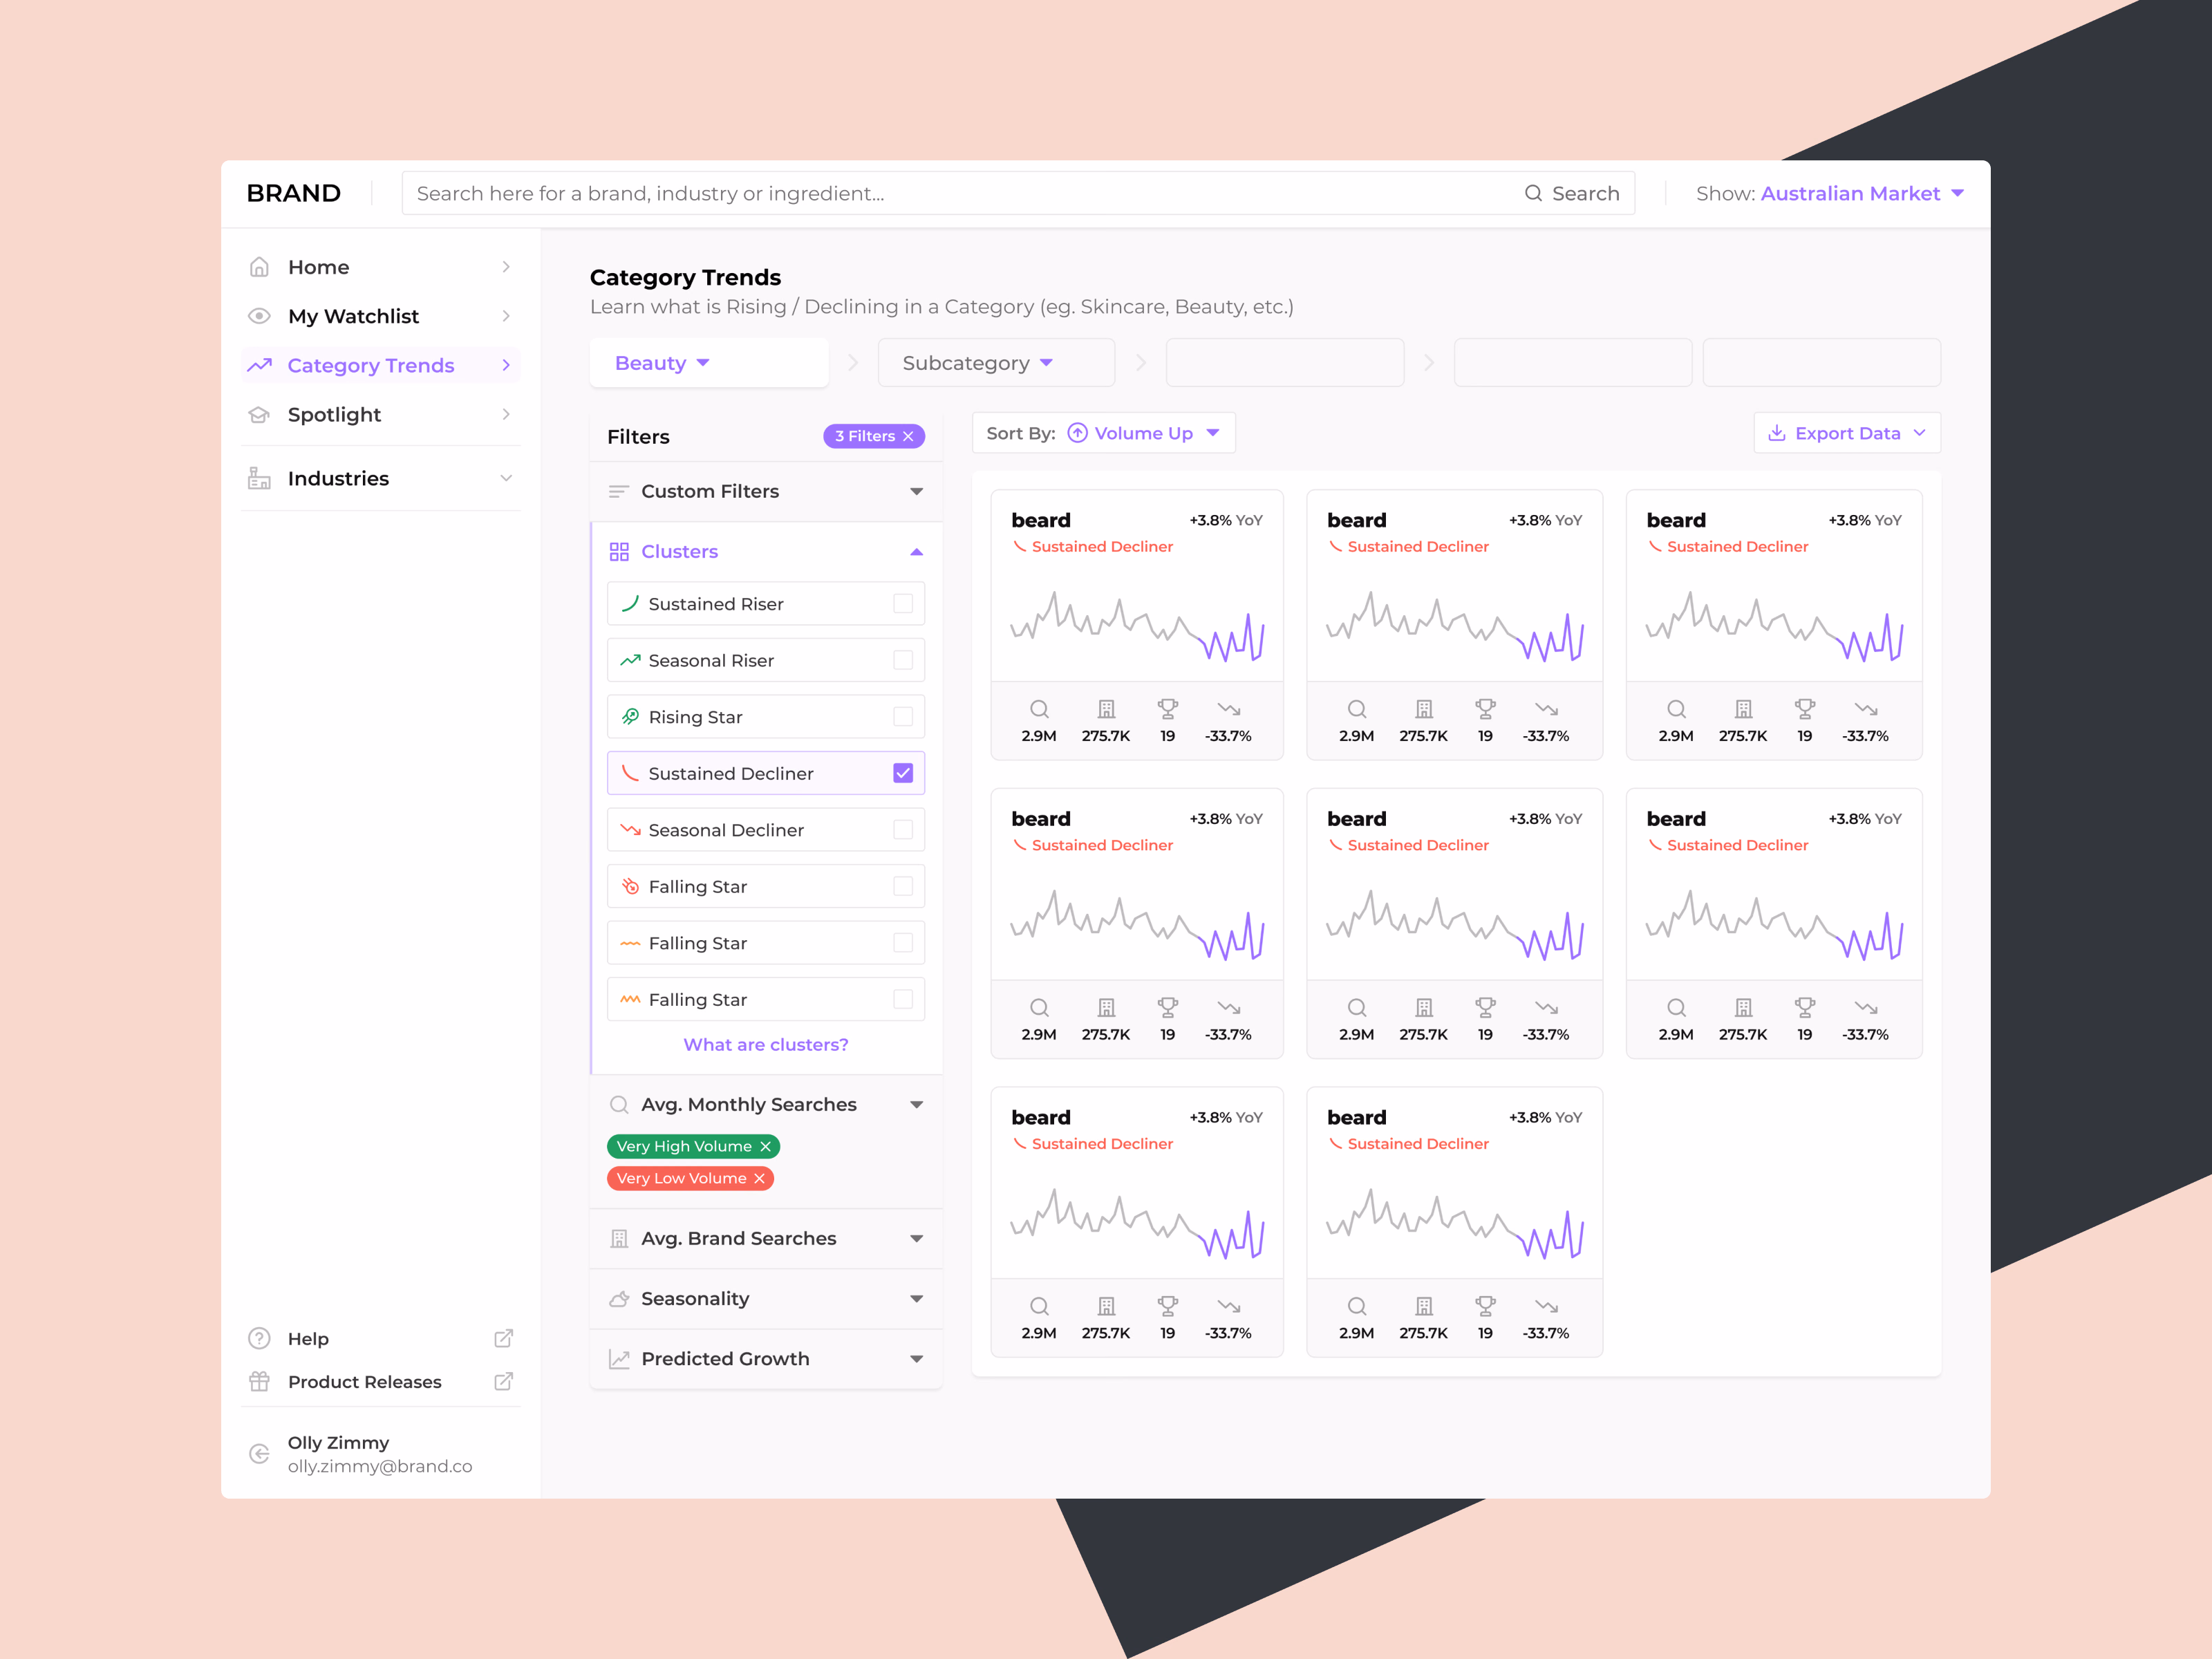This screenshot has height=1659, width=2212.
Task: Open the Beauty category dropdown
Action: pyautogui.click(x=709, y=363)
